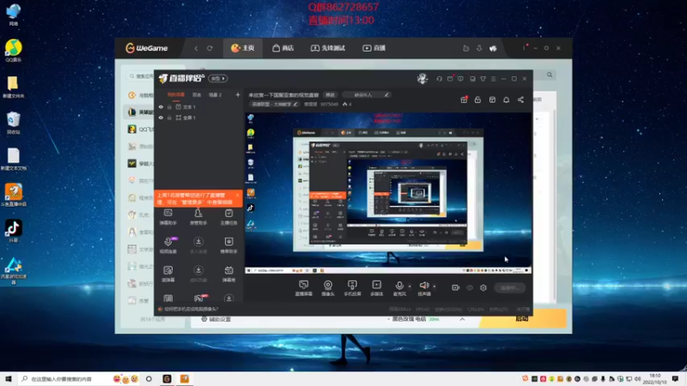Click the WeGame gamepad icon in header

[493, 48]
